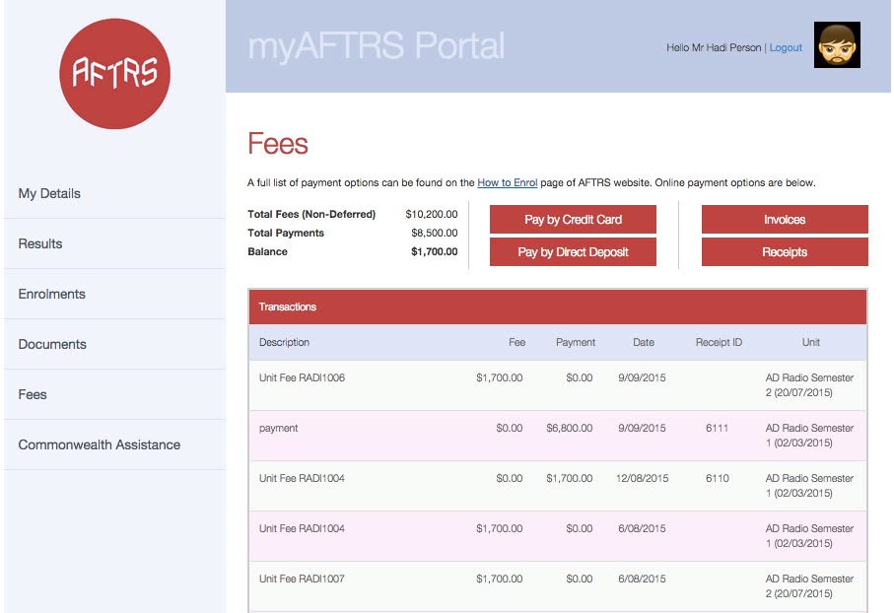Click the AFTRS red circle logo

click(114, 74)
